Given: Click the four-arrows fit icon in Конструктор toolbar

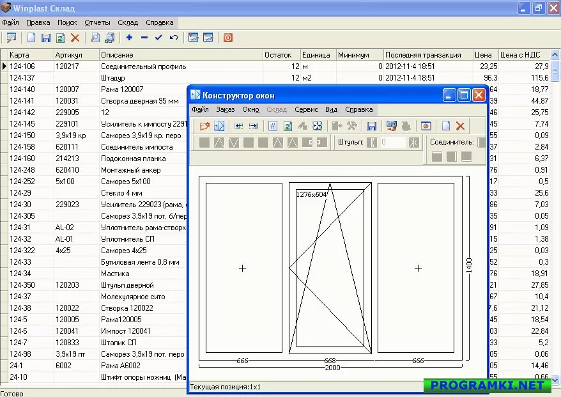Looking at the screenshot, I should (317, 126).
